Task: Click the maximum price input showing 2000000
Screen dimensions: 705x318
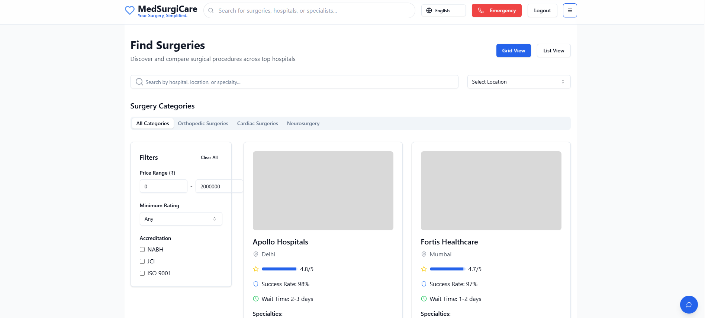Action: 219,186
